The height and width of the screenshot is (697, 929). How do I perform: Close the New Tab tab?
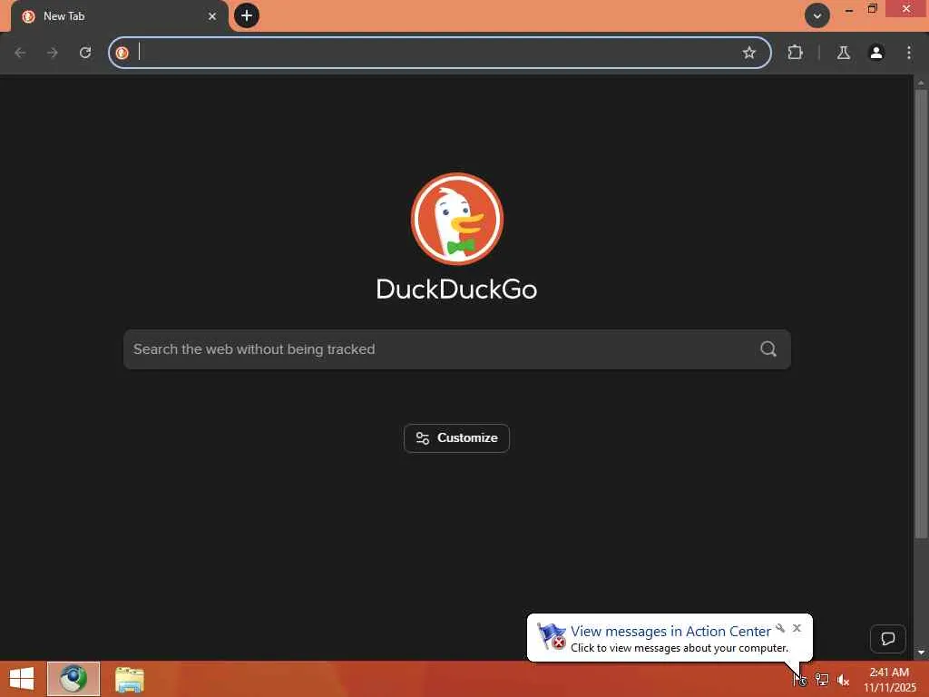pyautogui.click(x=212, y=16)
